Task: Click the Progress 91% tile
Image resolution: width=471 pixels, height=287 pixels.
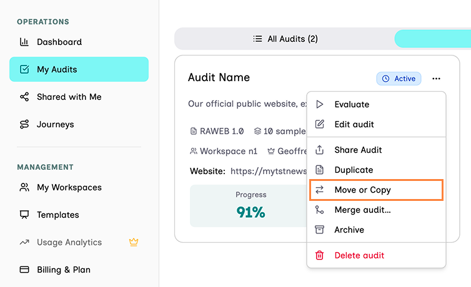Action: (248, 206)
